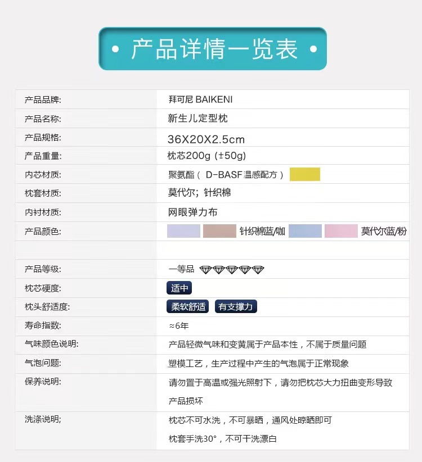Select the pink modal color swatch
Screen dimensions: 422x462
(x=341, y=231)
